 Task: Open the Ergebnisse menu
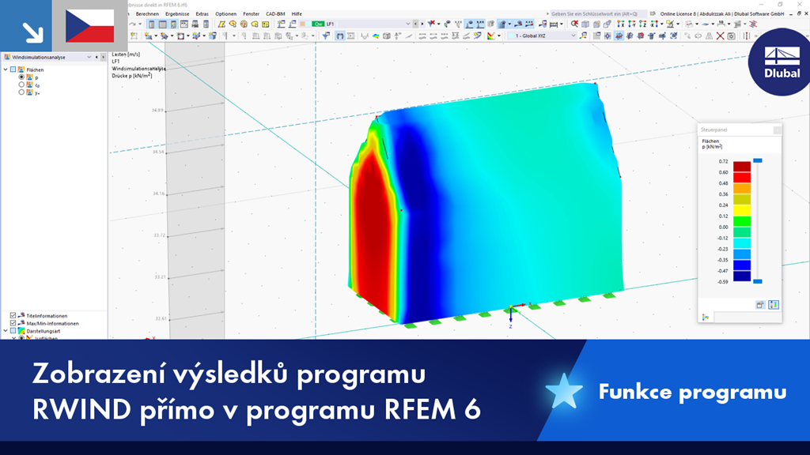coord(177,13)
